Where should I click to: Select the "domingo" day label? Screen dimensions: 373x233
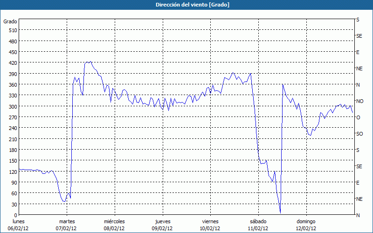305,221
